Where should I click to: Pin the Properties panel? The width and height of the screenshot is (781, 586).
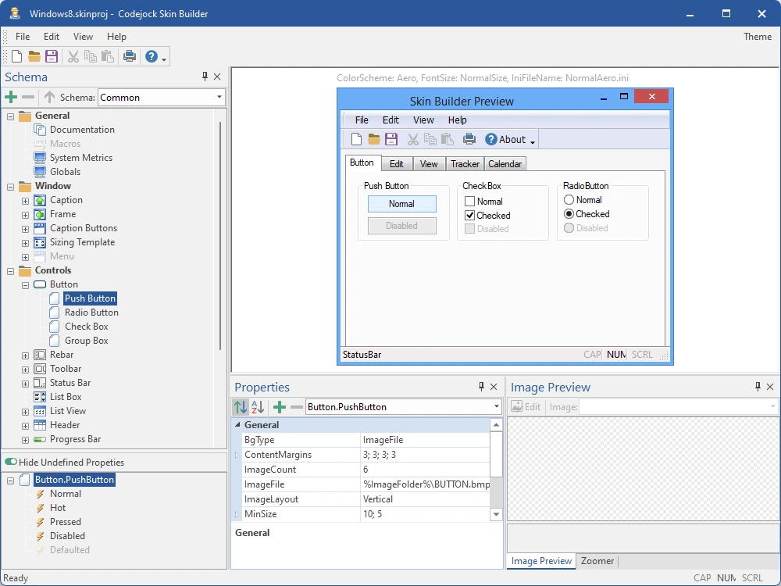pyautogui.click(x=481, y=386)
